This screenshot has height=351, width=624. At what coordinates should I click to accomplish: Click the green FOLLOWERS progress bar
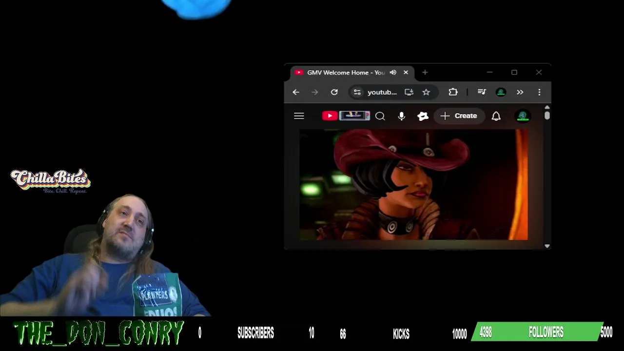tap(537, 332)
